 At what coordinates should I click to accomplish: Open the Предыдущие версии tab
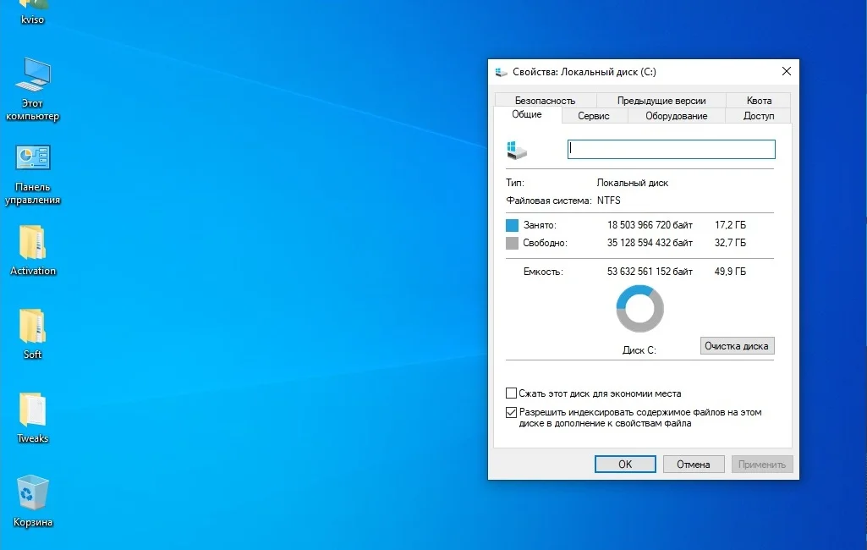pos(661,101)
